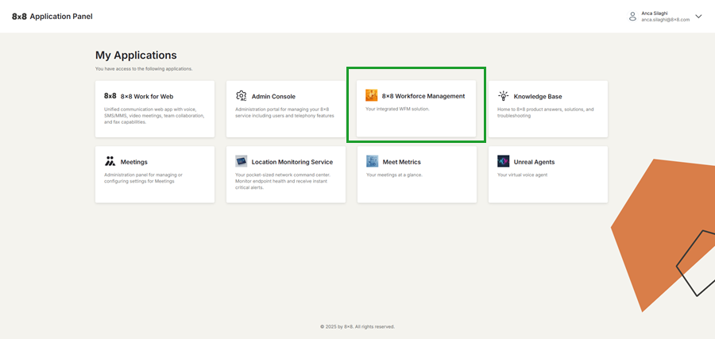This screenshot has width=715, height=339.
Task: Open the Unreal Agents title link
Action: click(534, 162)
